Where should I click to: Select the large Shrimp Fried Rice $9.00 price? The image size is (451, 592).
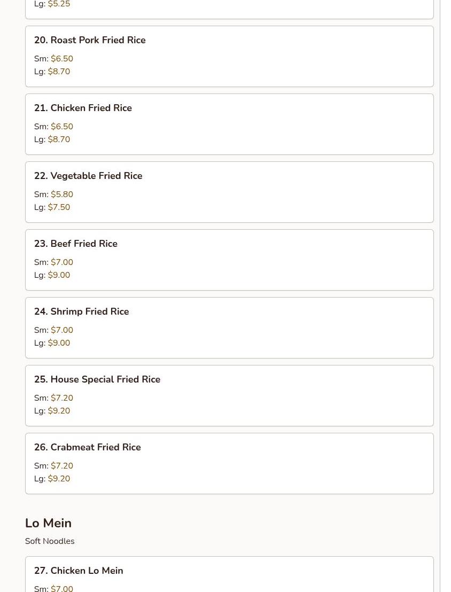(x=59, y=343)
